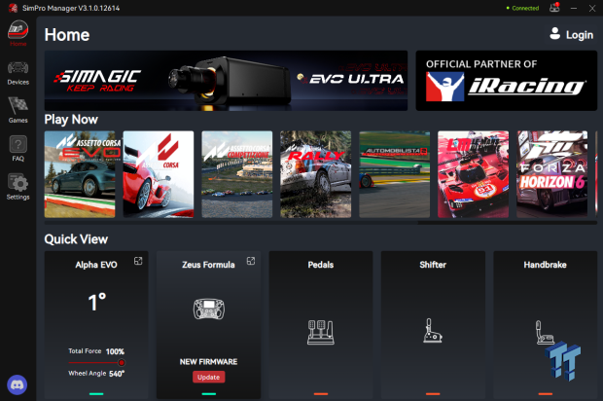Click the Pedals device icon
603x401 pixels.
pos(321,332)
